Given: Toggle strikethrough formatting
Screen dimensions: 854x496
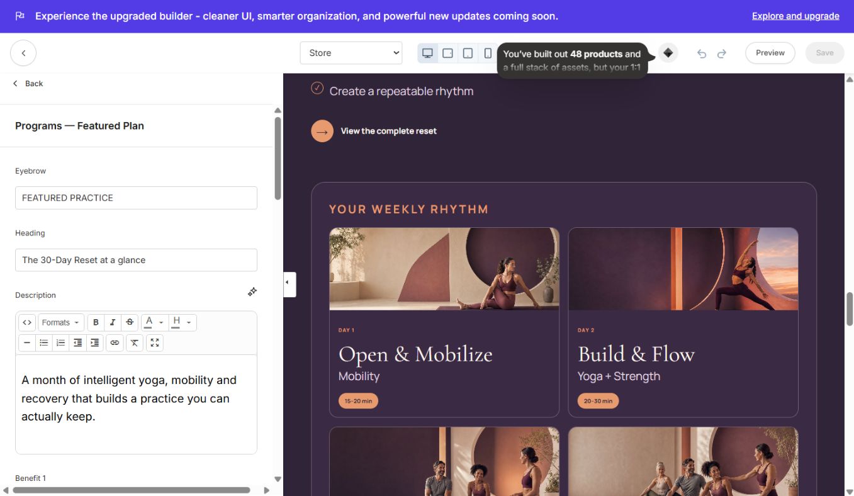Looking at the screenshot, I should point(130,323).
